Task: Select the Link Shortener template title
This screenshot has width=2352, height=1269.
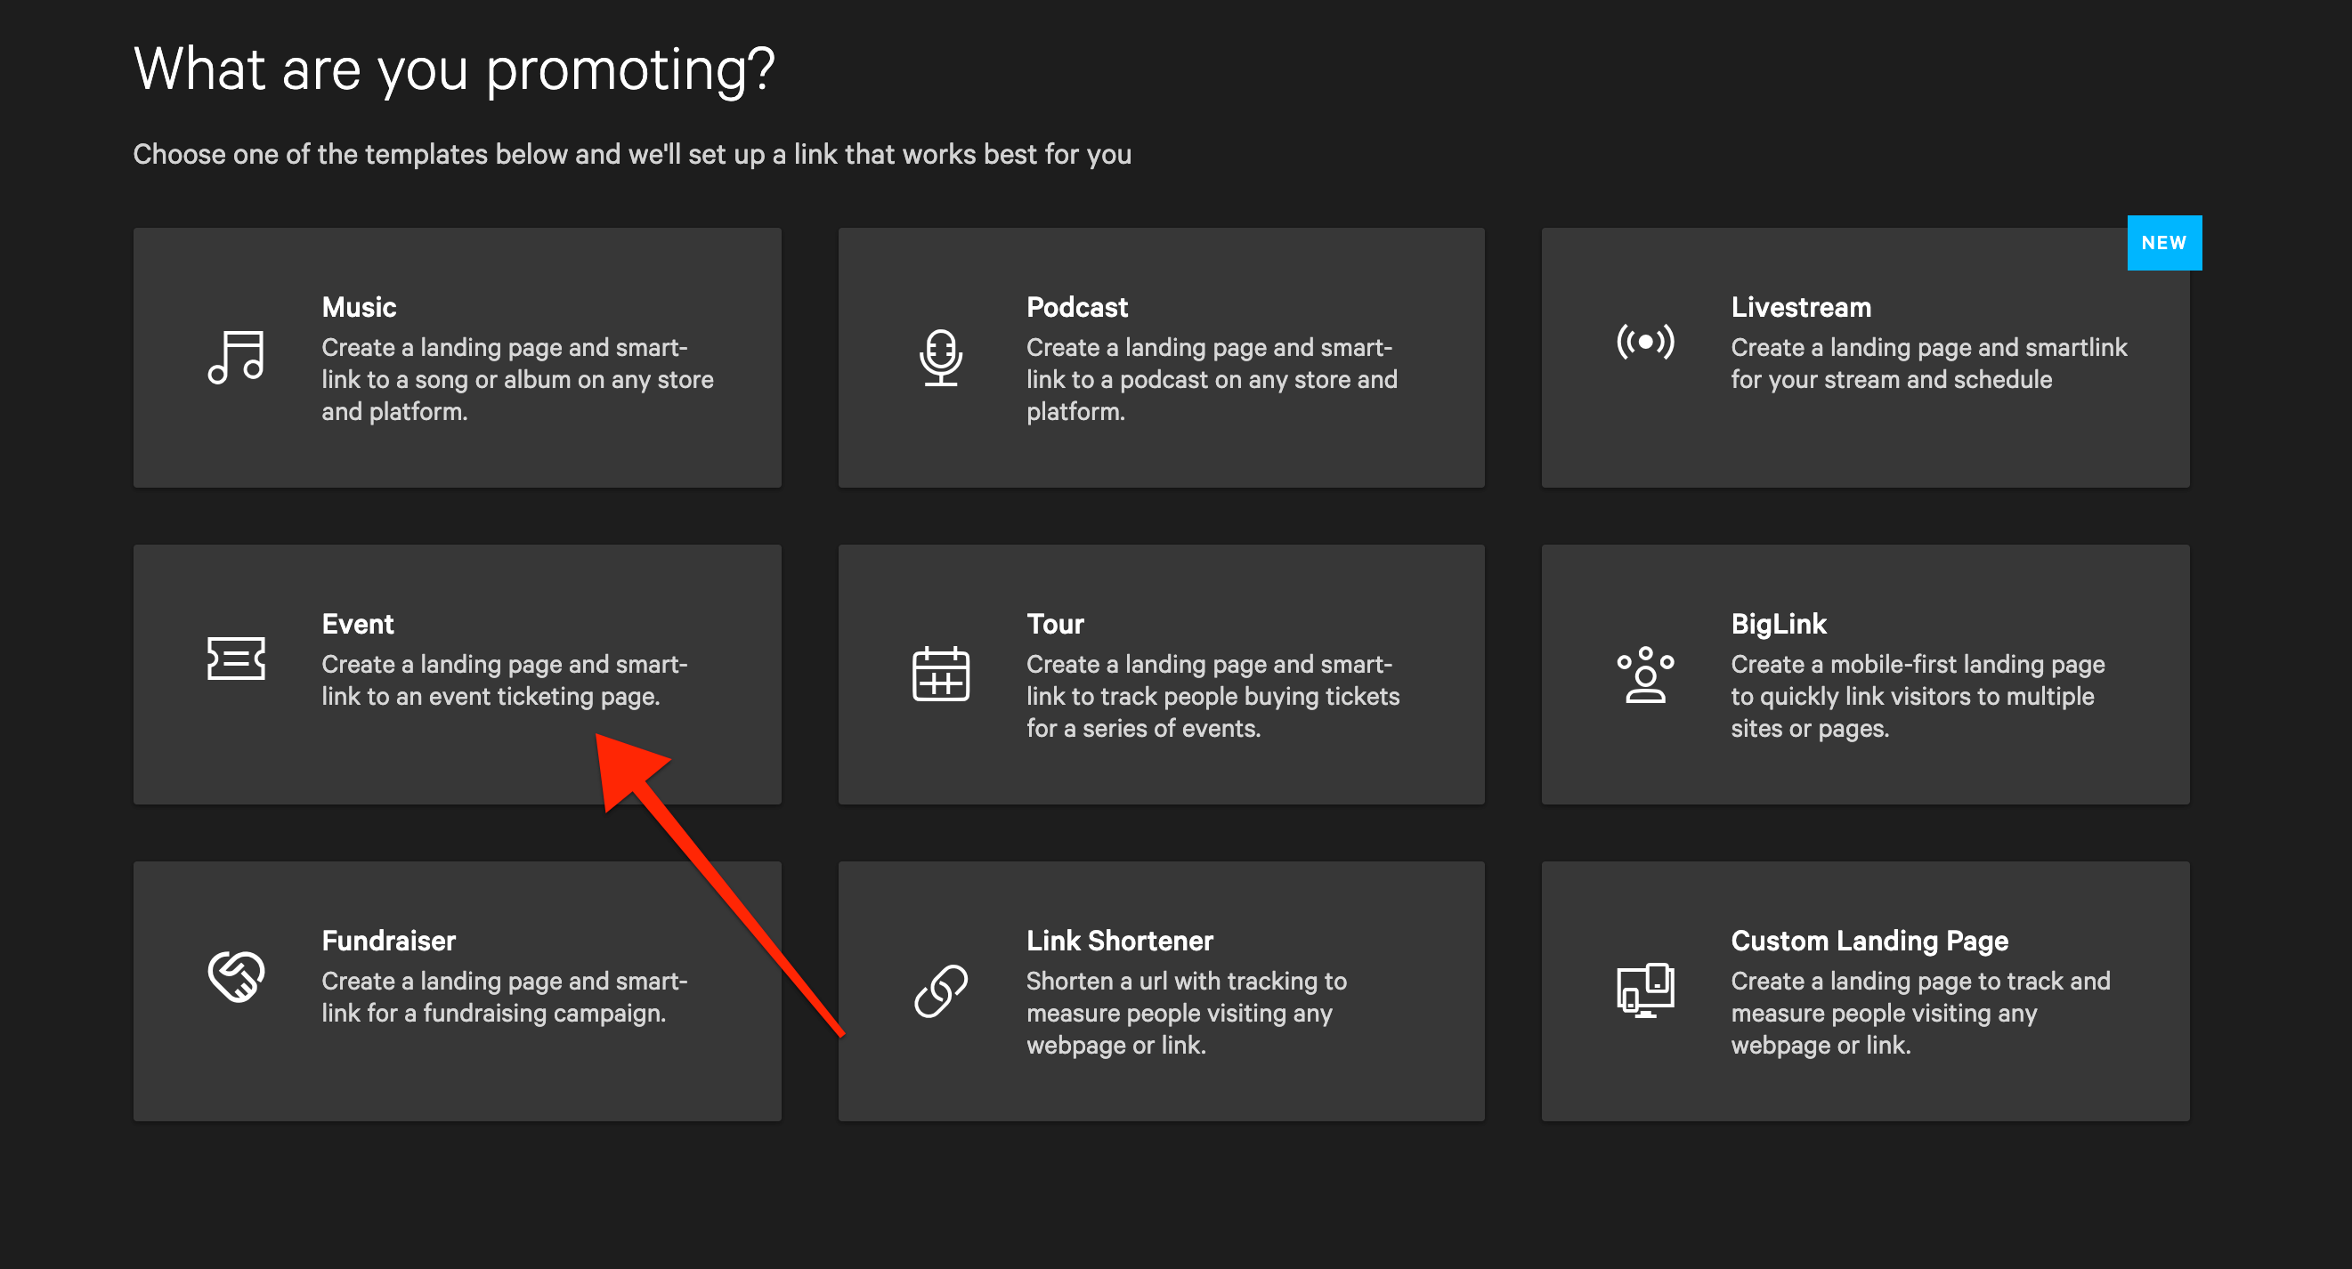Action: (1119, 941)
